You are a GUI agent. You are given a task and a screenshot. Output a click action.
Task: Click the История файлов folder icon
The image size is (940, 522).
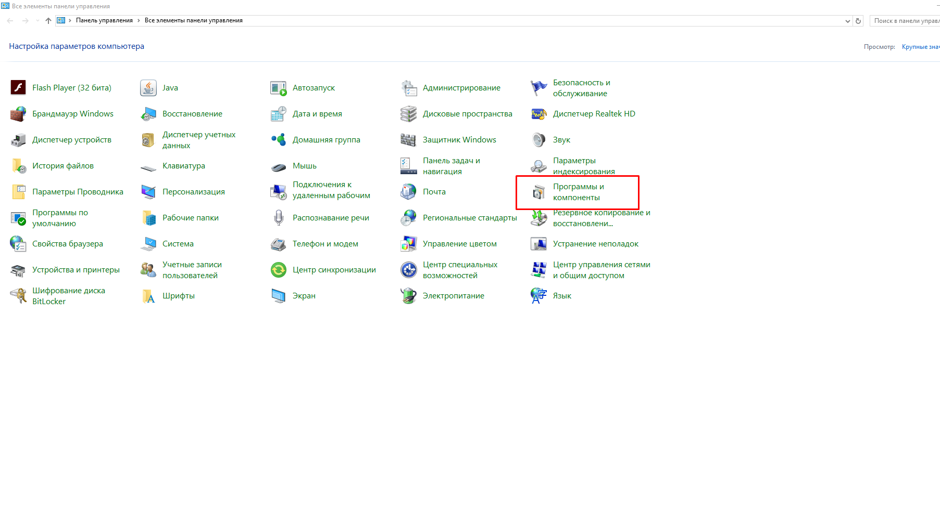tap(18, 166)
